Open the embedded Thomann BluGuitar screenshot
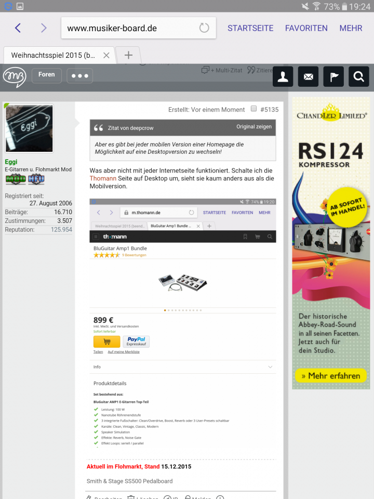 coord(182,323)
